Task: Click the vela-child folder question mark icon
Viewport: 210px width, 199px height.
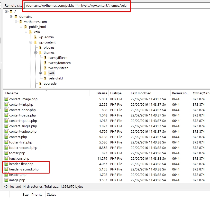Action: (x=45, y=78)
